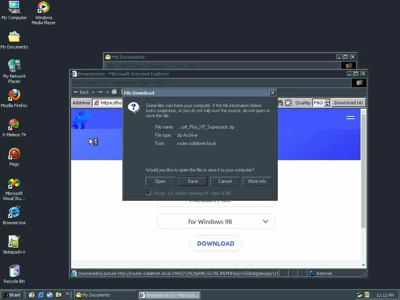This screenshot has height=300, width=400.
Task: Click More Info in File Download dialog
Action: [x=257, y=181]
